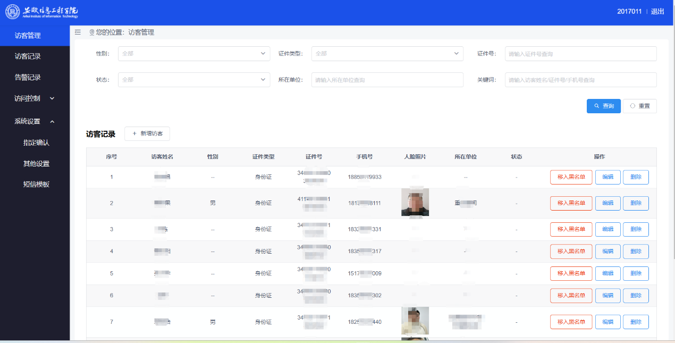Click the 重置 reset button
The image size is (675, 343).
(x=639, y=106)
